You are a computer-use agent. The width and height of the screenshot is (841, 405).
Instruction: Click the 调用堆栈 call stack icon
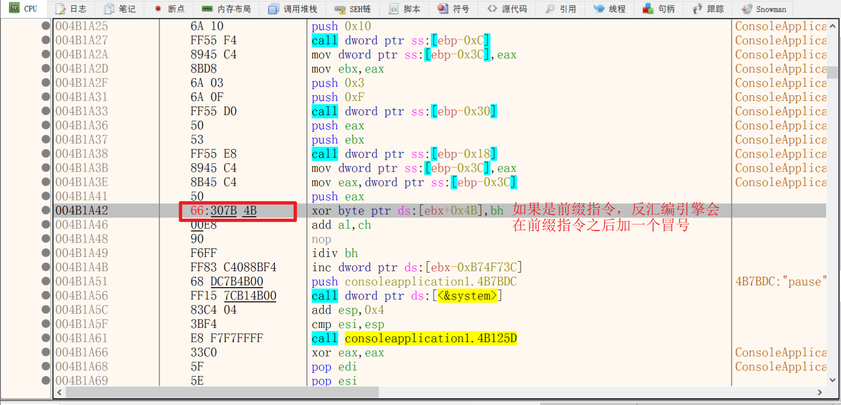[x=273, y=9]
